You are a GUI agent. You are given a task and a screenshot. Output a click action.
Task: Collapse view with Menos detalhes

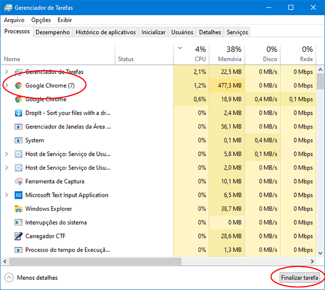(x=31, y=277)
